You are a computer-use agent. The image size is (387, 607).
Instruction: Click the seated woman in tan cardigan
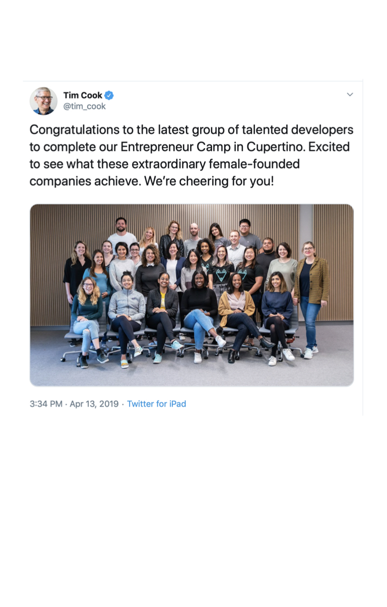click(x=236, y=308)
